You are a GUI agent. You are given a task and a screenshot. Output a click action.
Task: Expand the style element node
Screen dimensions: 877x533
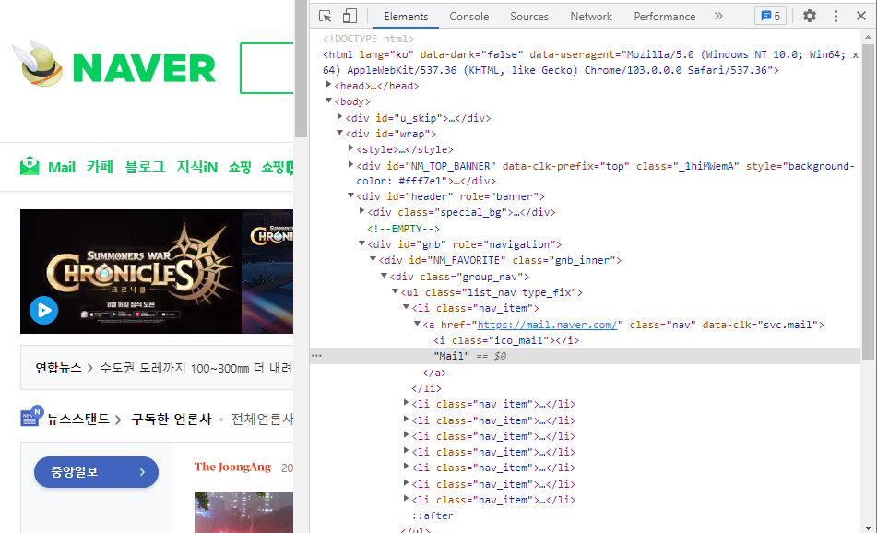point(351,148)
